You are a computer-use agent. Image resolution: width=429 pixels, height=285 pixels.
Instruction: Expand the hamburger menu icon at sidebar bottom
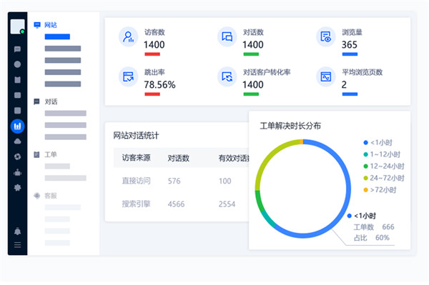[x=17, y=244]
